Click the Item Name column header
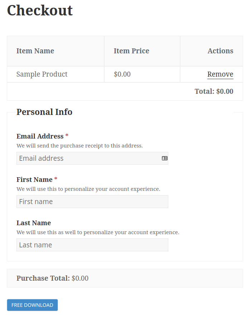This screenshot has width=251, height=319. (35, 51)
